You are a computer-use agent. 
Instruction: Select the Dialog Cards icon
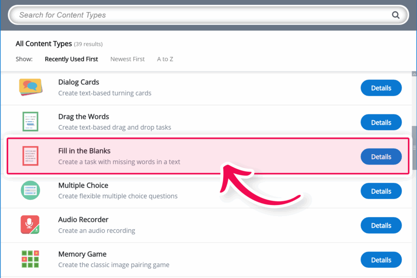point(30,87)
